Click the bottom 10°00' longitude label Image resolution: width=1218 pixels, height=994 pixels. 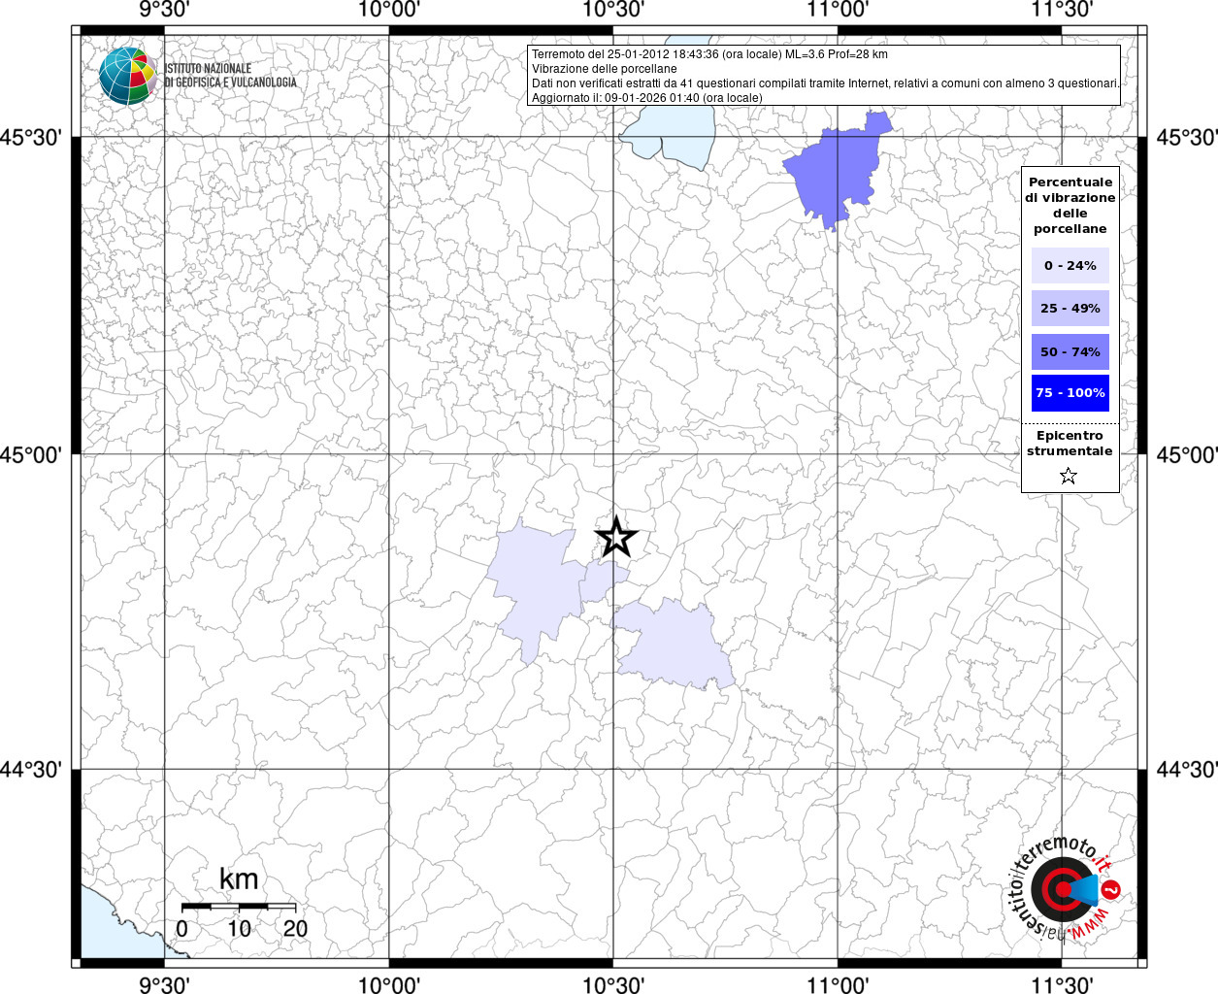[389, 984]
